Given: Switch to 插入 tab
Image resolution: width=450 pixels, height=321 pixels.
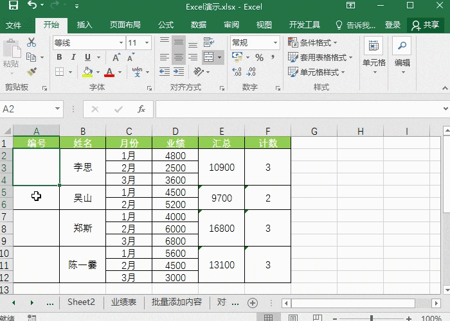Looking at the screenshot, I should [x=85, y=25].
